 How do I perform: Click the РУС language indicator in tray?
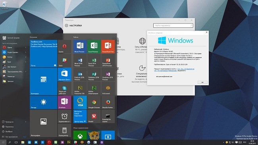pyautogui.click(x=245, y=142)
